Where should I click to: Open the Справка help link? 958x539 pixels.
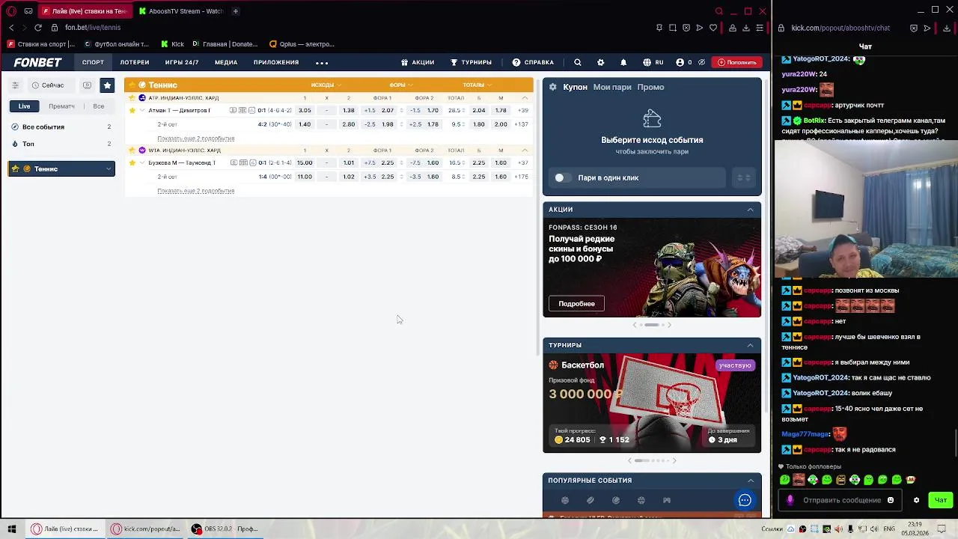(533, 62)
